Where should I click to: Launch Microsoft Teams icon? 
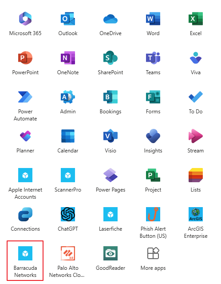(x=153, y=58)
